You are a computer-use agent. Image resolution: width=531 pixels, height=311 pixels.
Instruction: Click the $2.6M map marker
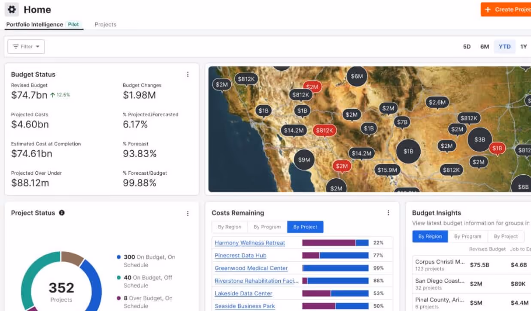pyautogui.click(x=437, y=102)
